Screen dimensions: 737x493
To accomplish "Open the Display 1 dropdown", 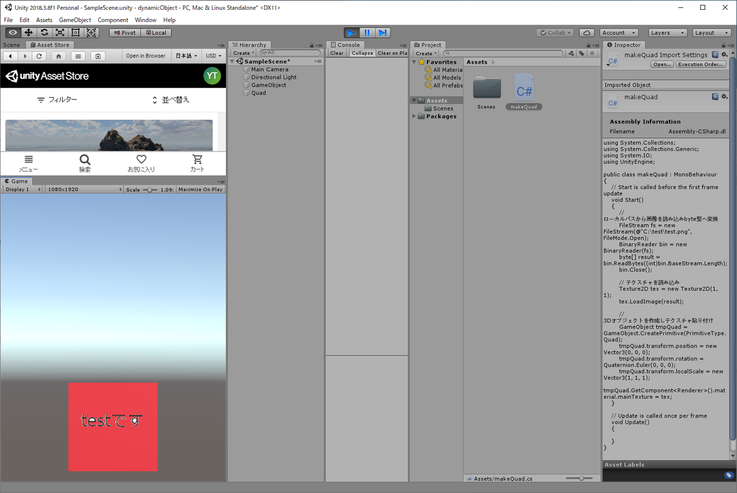I will pyautogui.click(x=23, y=190).
